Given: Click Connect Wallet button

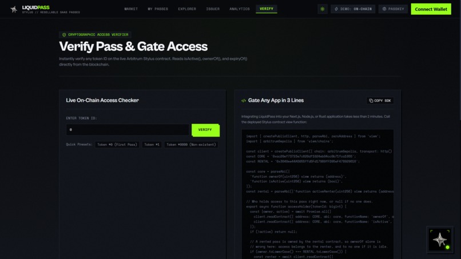Looking at the screenshot, I should pyautogui.click(x=431, y=9).
